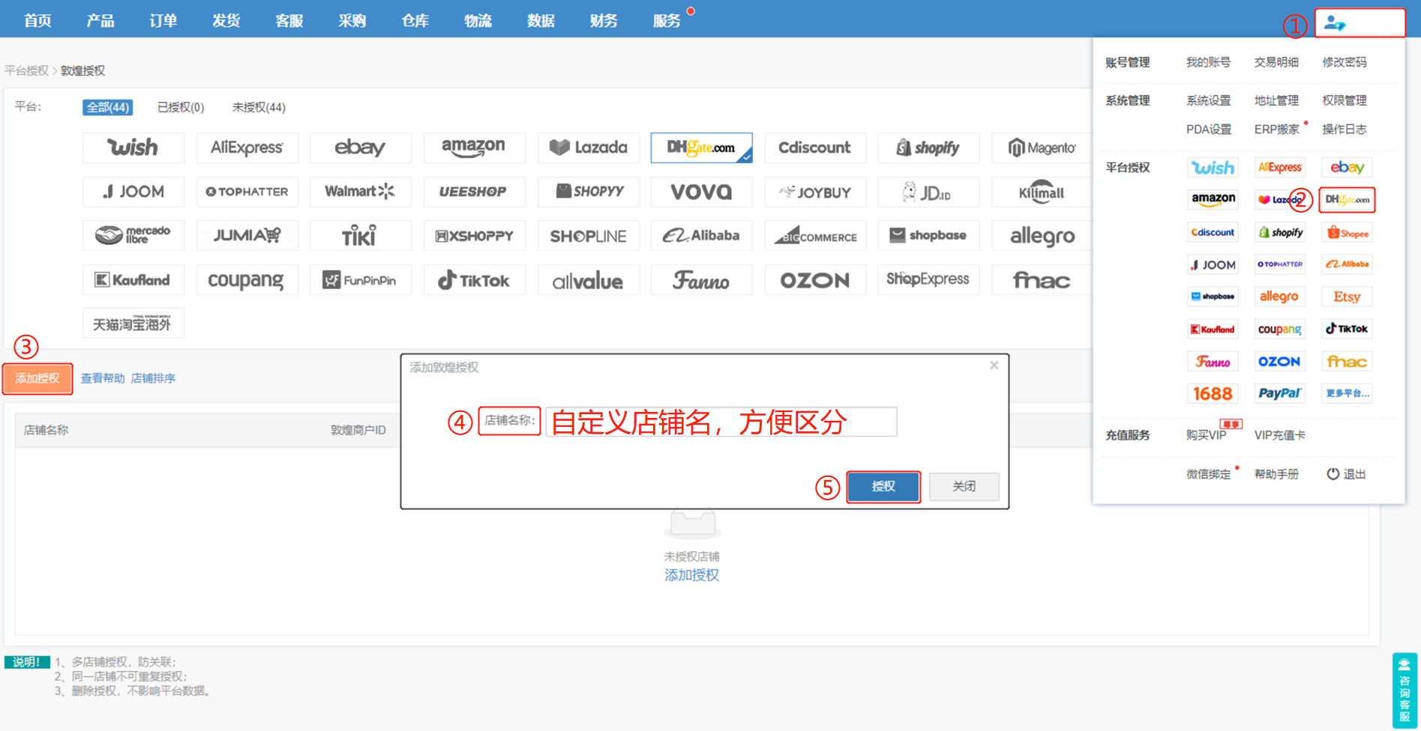1421x731 pixels.
Task: Select the Magento platform logo
Action: (1042, 148)
